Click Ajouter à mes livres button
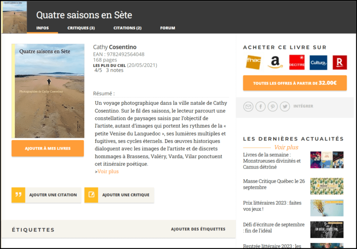This screenshot has width=357, height=249. tap(48, 149)
